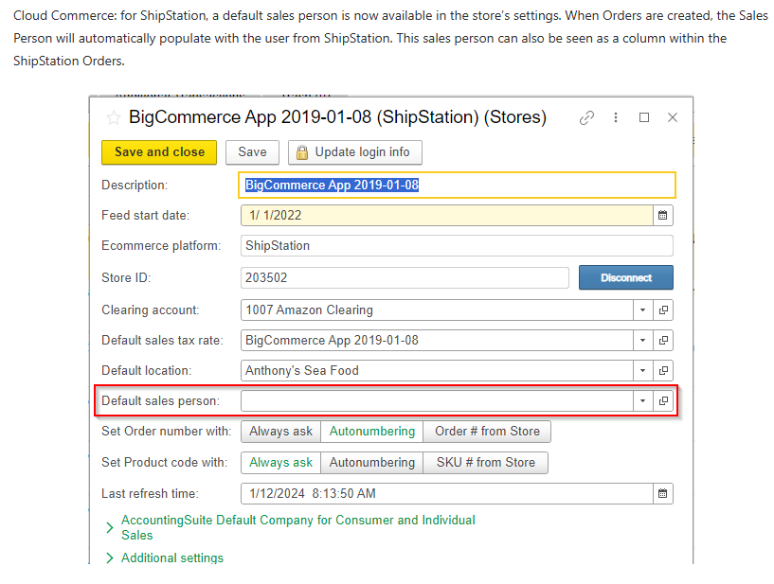Select Autonumbering for Order number
The image size is (774, 584).
point(372,432)
